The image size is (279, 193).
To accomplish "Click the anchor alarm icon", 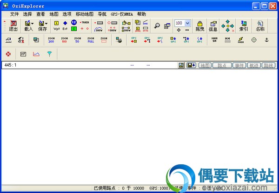I will pyautogui.click(x=266, y=40).
